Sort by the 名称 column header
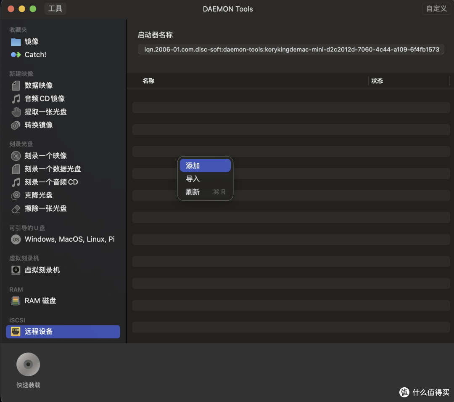The image size is (454, 402). (x=148, y=81)
